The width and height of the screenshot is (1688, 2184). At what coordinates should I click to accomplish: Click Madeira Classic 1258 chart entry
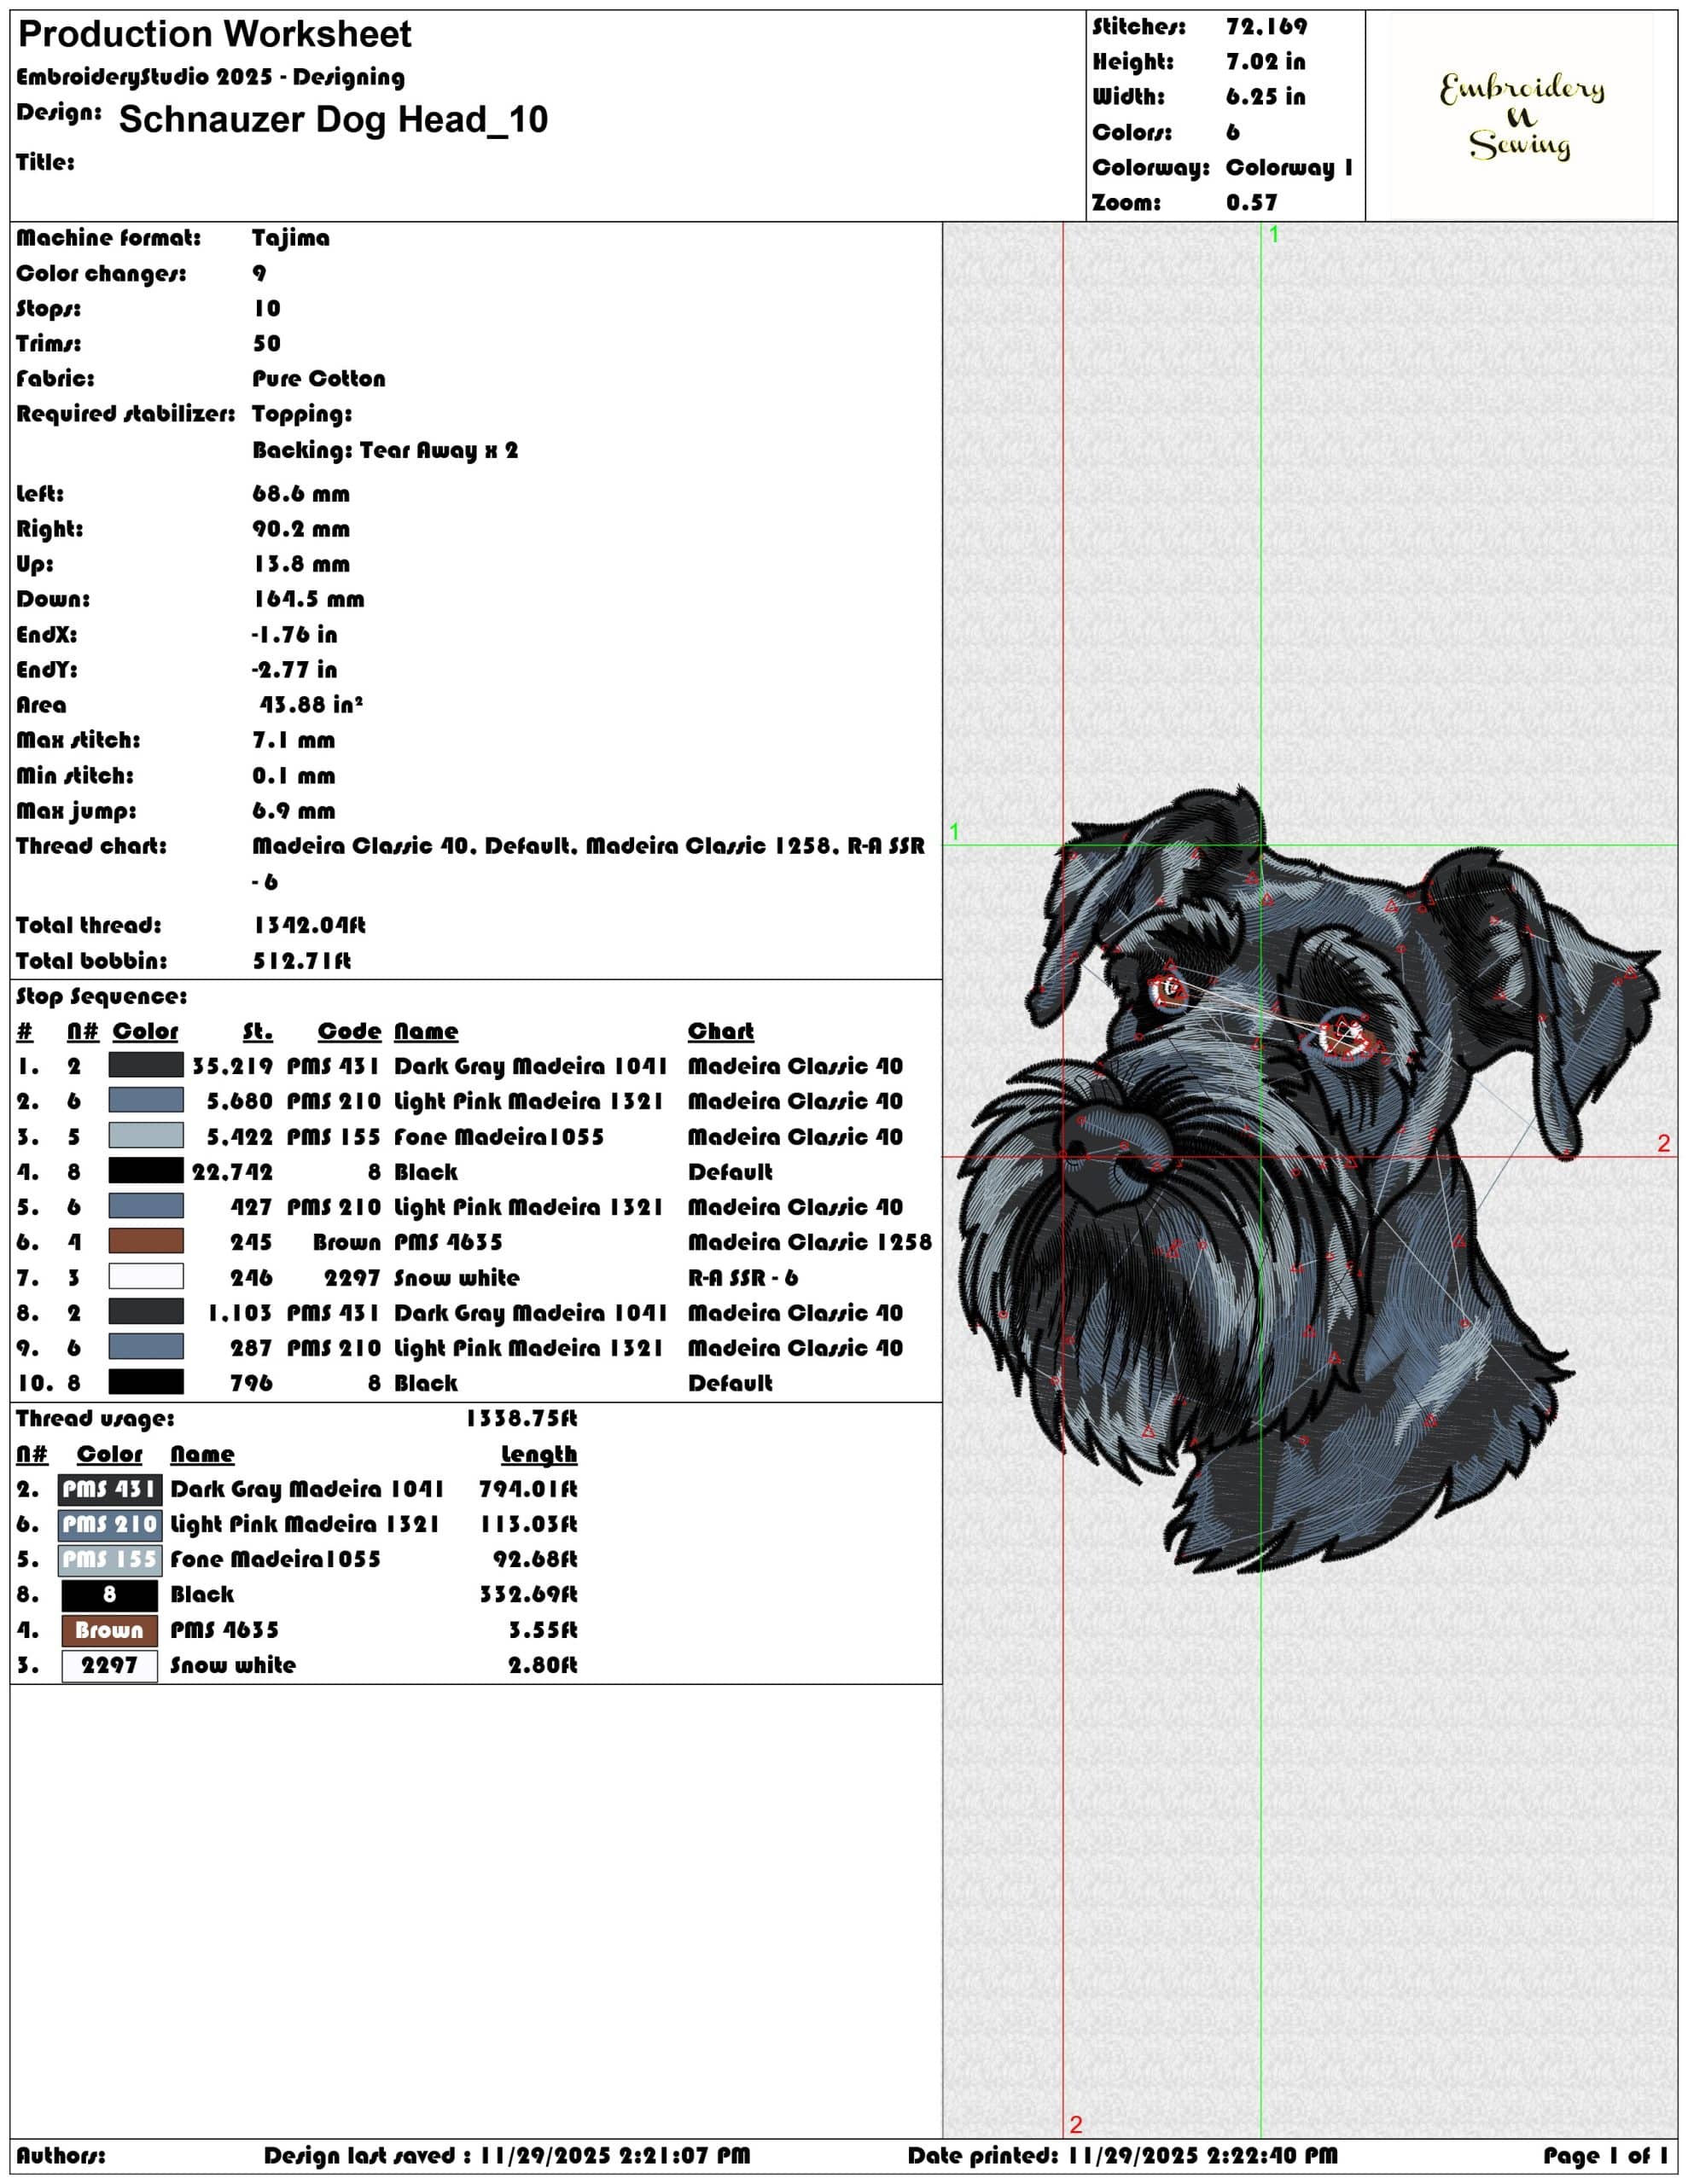click(810, 1243)
